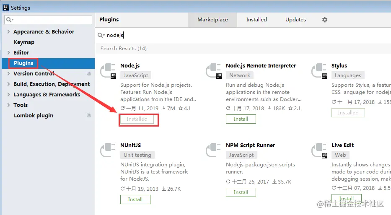Viewport: 391px width, 215px height.
Task: Open the Live Edit plugin title
Action: pyautogui.click(x=343, y=145)
